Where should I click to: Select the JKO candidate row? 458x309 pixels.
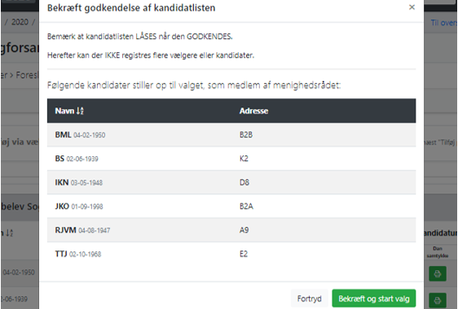click(231, 207)
